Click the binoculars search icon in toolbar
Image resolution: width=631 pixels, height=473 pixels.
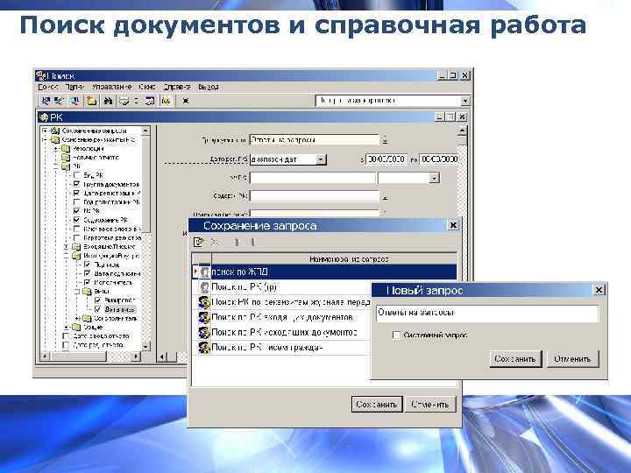click(x=108, y=101)
